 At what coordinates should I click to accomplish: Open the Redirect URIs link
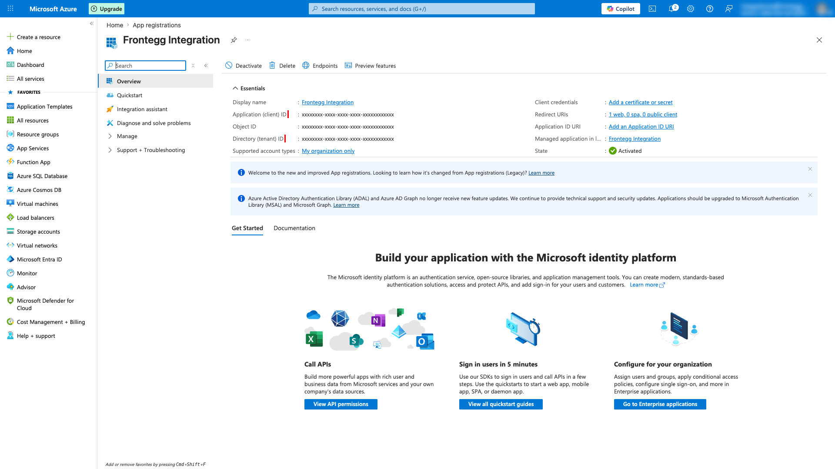643,115
